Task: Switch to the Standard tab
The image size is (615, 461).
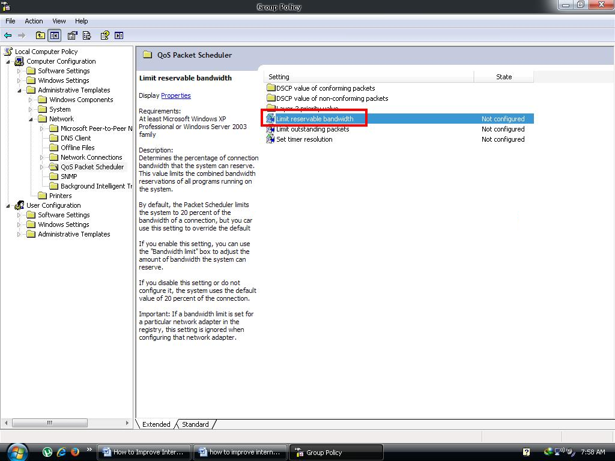Action: pos(195,424)
